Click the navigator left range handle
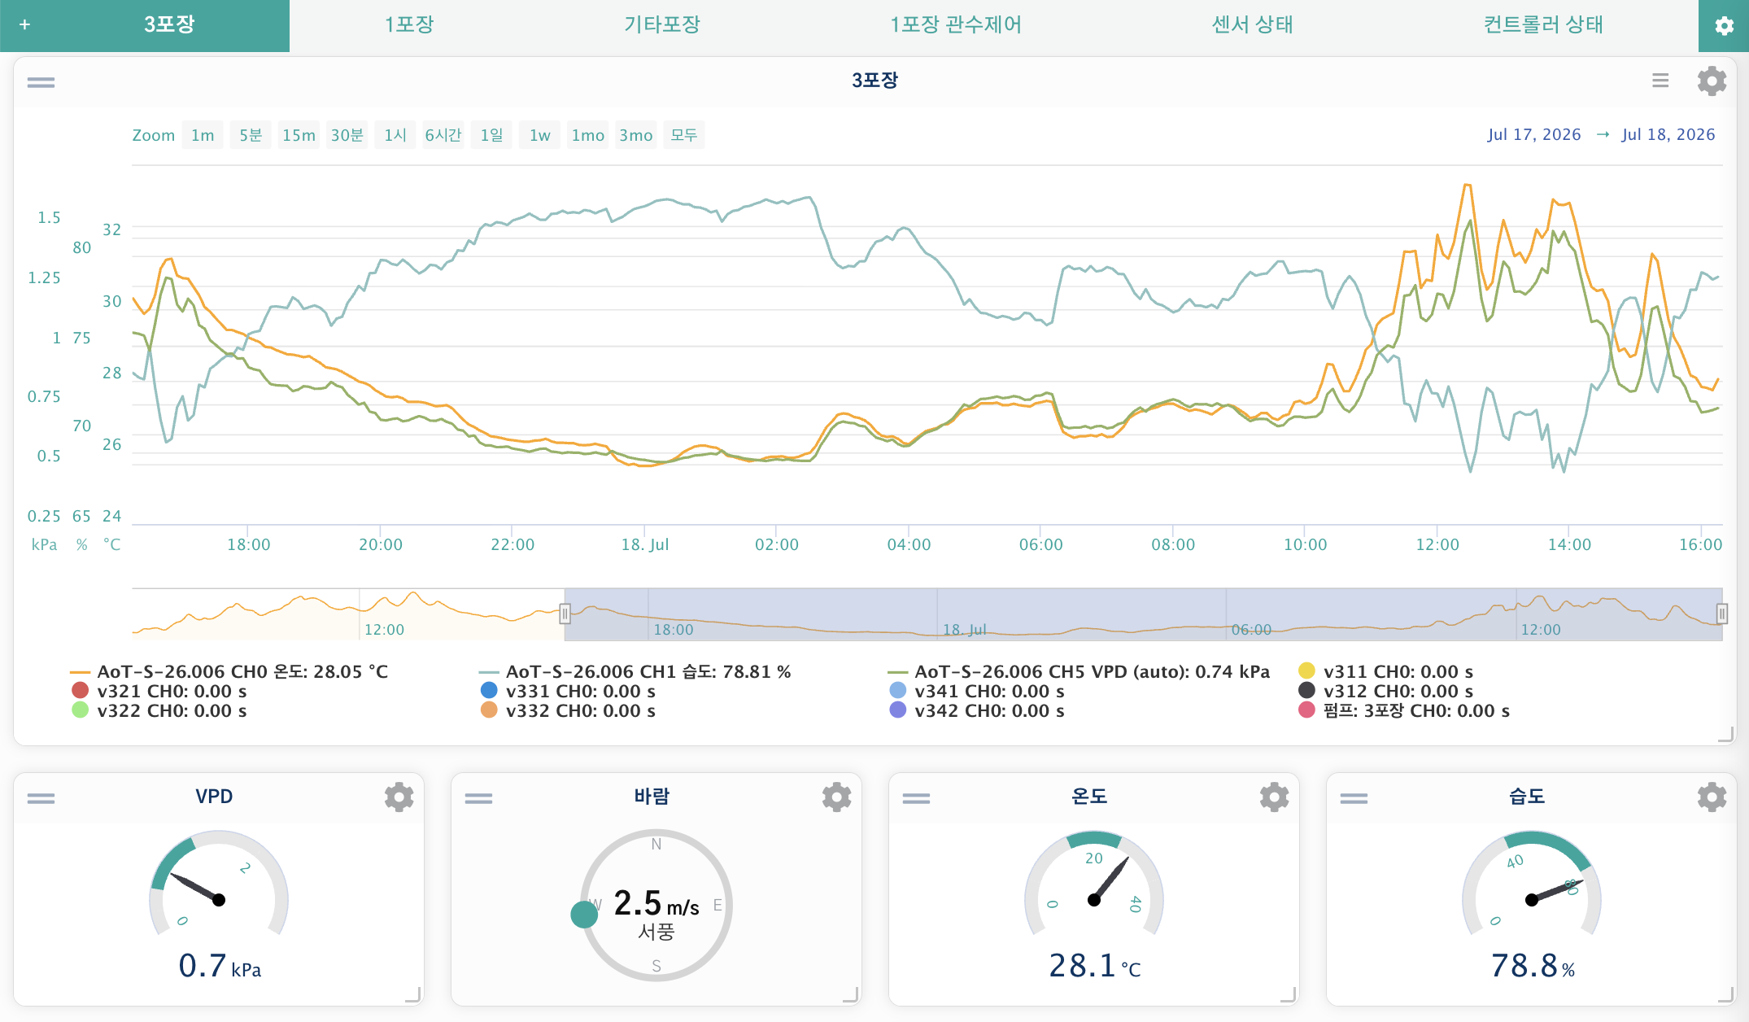The image size is (1749, 1022). coord(565,614)
